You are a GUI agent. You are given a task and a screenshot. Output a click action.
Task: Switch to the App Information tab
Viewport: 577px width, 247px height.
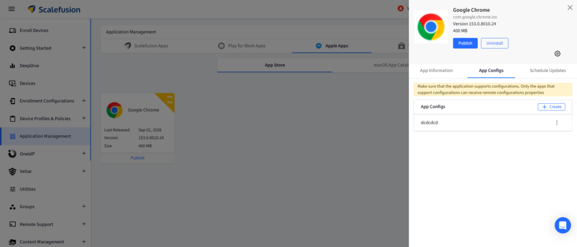436,70
